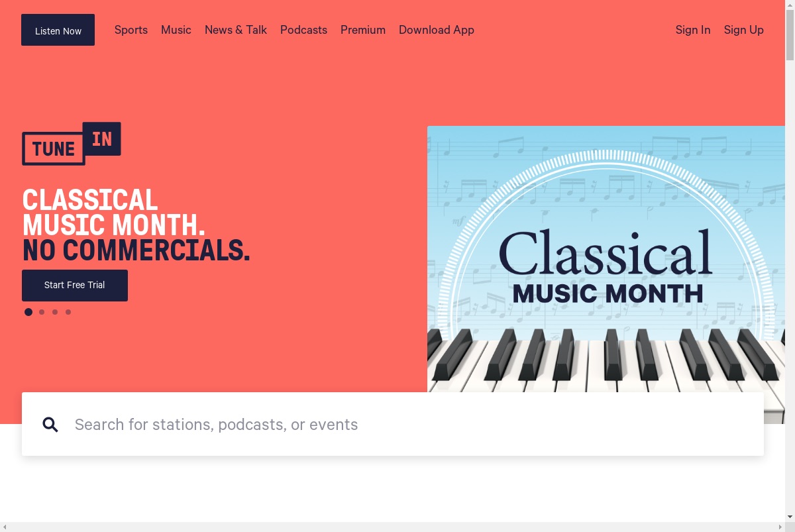Open the Download App link
795x532 pixels.
[x=437, y=30]
